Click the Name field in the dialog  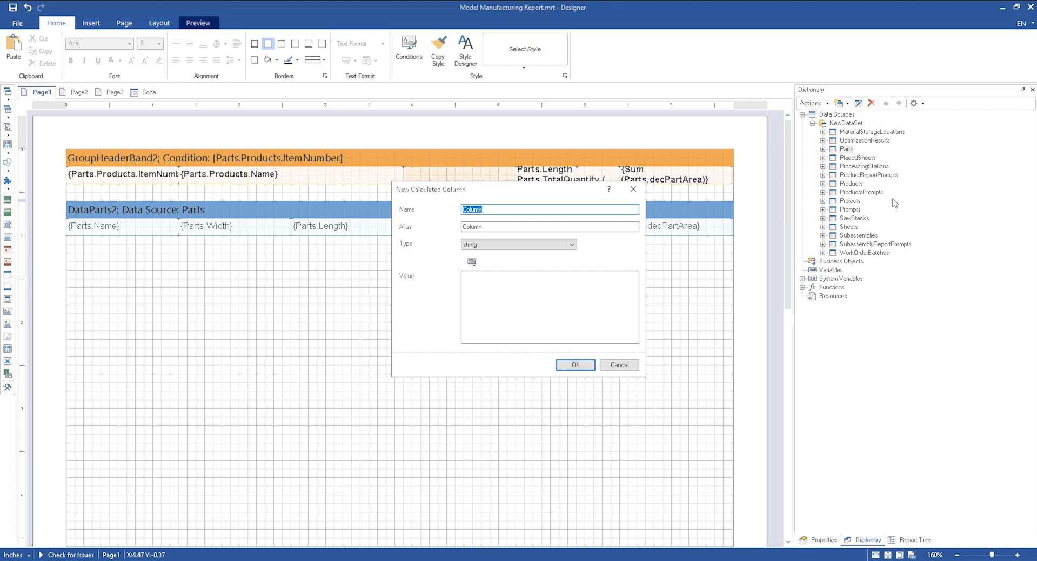[x=549, y=209]
